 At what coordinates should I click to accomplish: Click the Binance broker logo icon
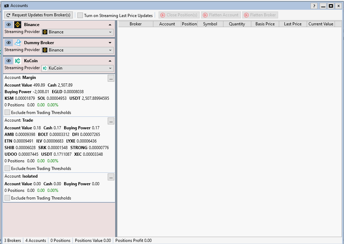click(x=18, y=25)
